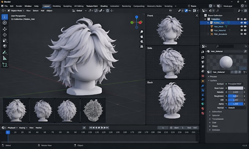Select the Measure tool
The image size is (249, 149).
(5, 58)
